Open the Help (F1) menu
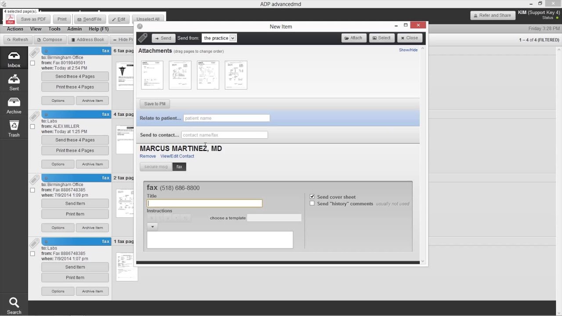562x316 pixels. [99, 29]
